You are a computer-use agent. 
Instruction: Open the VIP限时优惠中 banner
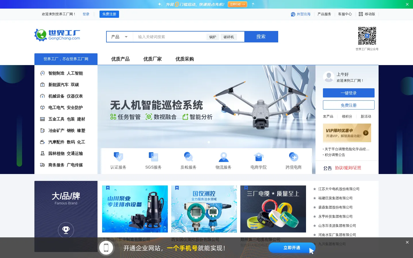pyautogui.click(x=347, y=133)
